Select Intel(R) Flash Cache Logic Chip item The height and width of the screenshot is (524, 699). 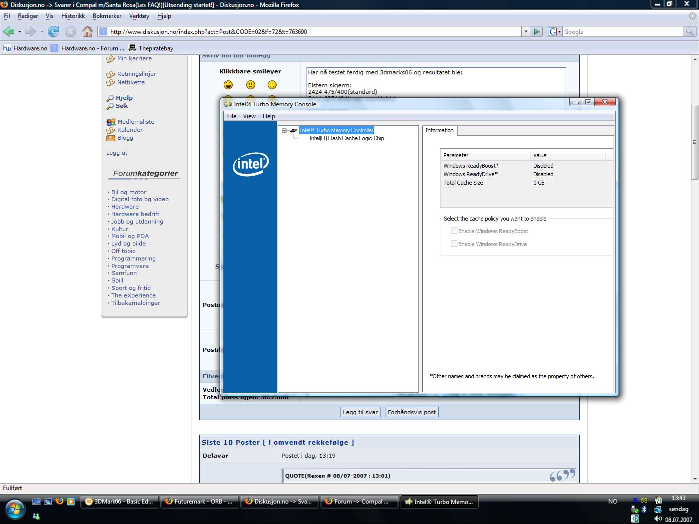(x=347, y=138)
